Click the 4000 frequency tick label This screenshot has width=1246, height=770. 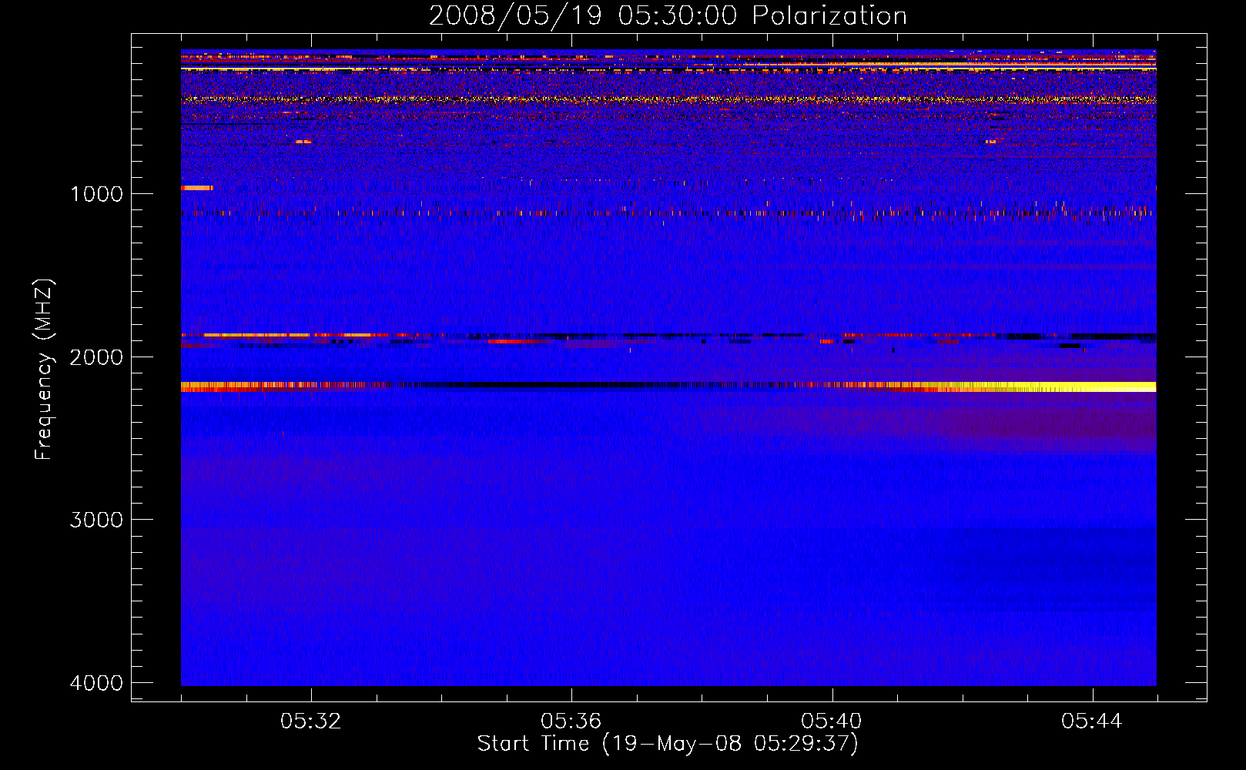pyautogui.click(x=96, y=683)
